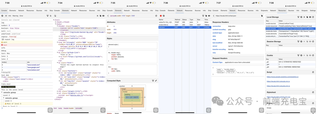The height and width of the screenshot is (114, 317).
Task: Select the Error console filter
Action: (21, 15)
